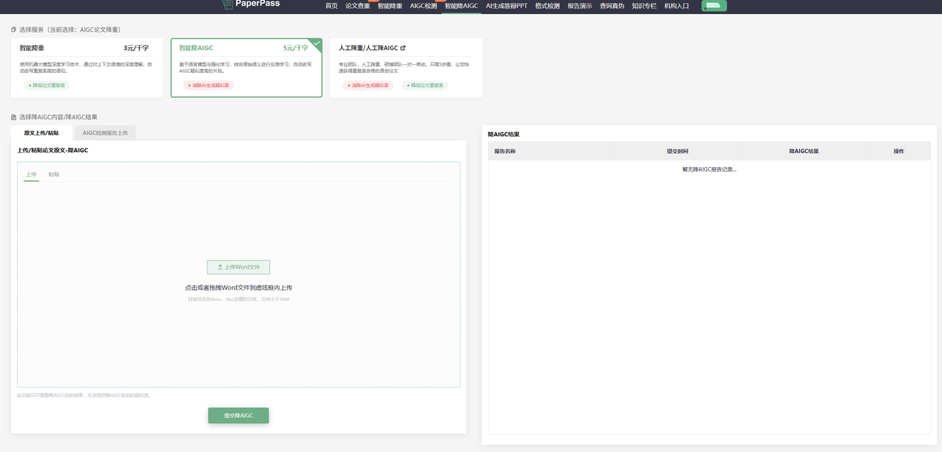Switch to the AIGC检测报告上传 tab
The height and width of the screenshot is (452, 942).
pyautogui.click(x=105, y=133)
